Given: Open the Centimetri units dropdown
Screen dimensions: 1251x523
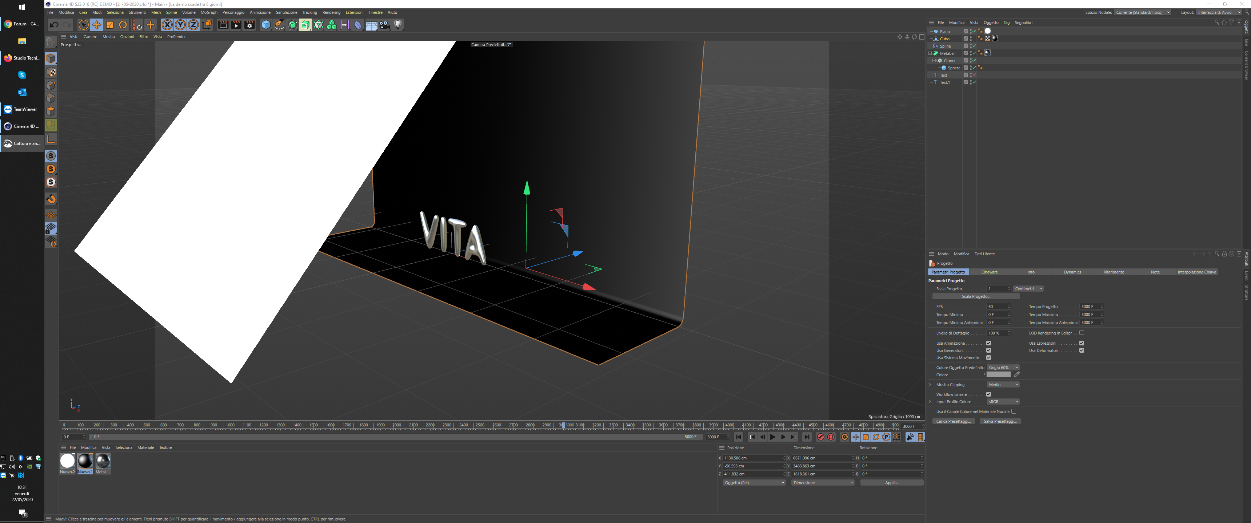Looking at the screenshot, I should click(x=1028, y=289).
